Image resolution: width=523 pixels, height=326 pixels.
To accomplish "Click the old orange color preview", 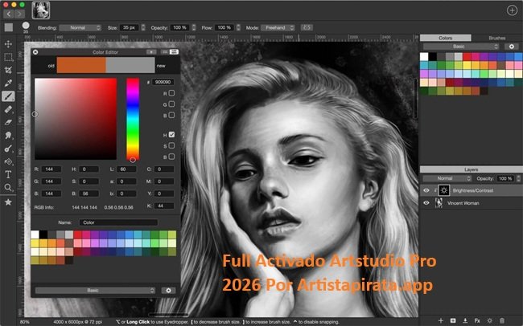I will [81, 65].
